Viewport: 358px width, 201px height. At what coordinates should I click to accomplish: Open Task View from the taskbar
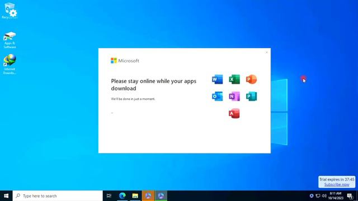tap(109, 196)
